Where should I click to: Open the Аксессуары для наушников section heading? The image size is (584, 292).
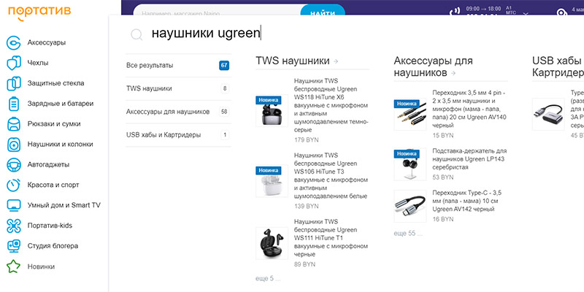click(x=433, y=66)
